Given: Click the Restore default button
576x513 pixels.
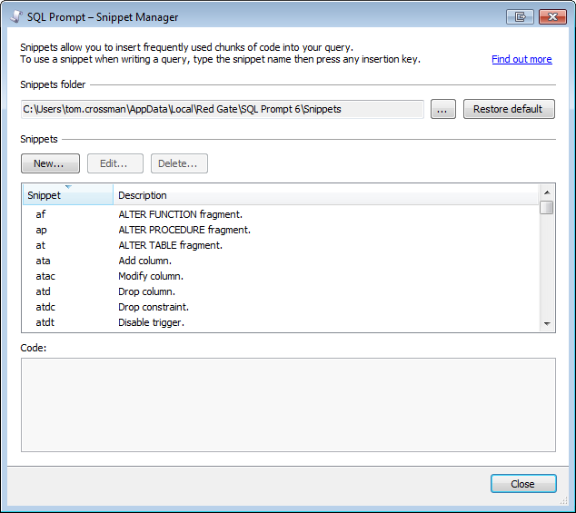Looking at the screenshot, I should coord(509,109).
